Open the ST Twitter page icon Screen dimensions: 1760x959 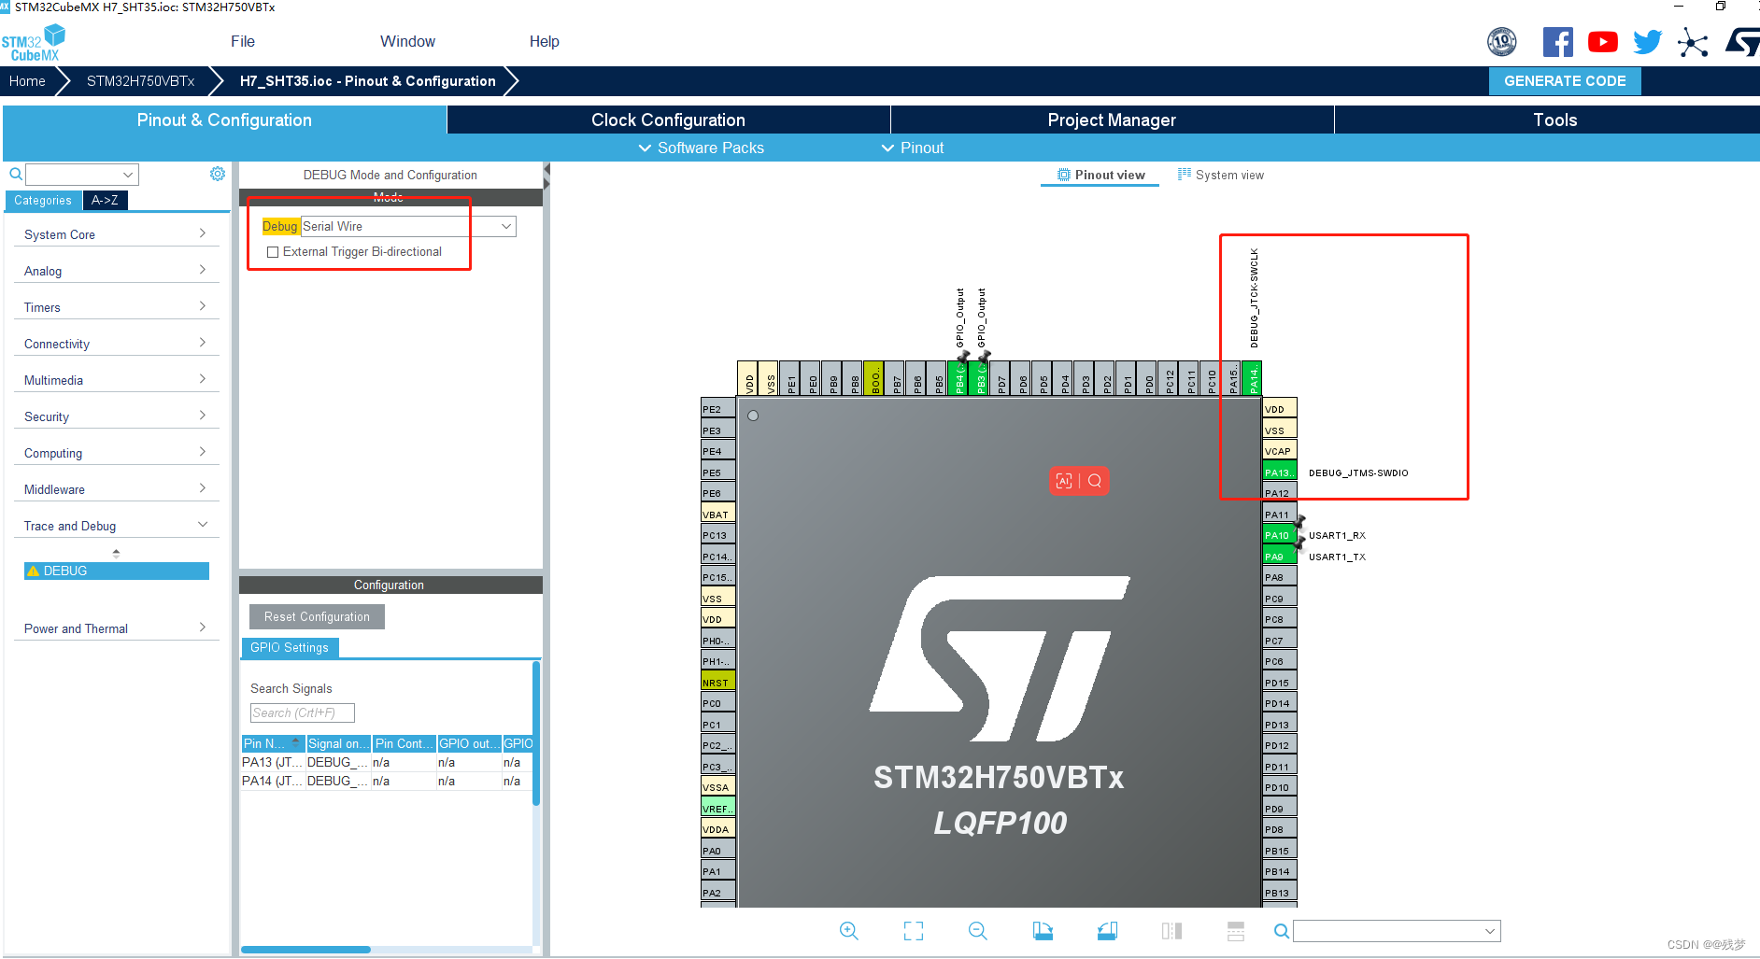tap(1647, 42)
